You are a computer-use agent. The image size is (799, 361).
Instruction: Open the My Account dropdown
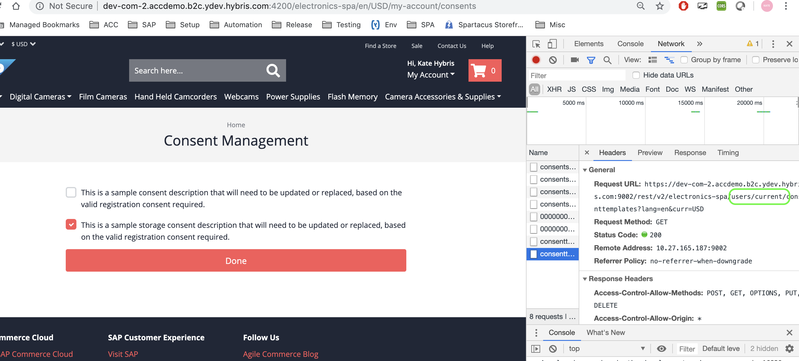[x=431, y=74]
